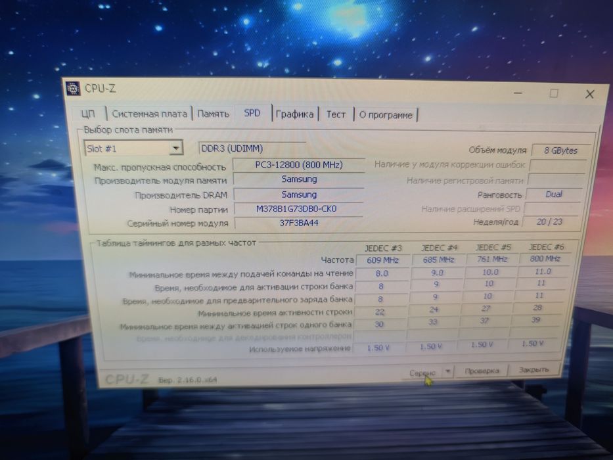The image size is (613, 460).
Task: Click the JEDEC #3 voltage 1.50 V cell
Action: coord(378,348)
